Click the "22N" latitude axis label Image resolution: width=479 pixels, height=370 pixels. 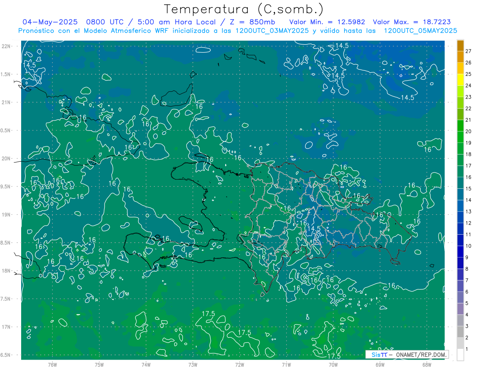pos(6,46)
